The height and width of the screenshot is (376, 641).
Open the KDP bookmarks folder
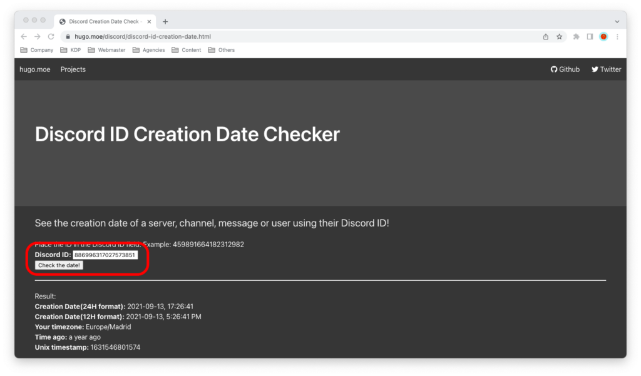click(x=70, y=50)
